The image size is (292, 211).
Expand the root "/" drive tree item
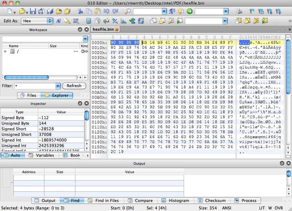[5, 51]
